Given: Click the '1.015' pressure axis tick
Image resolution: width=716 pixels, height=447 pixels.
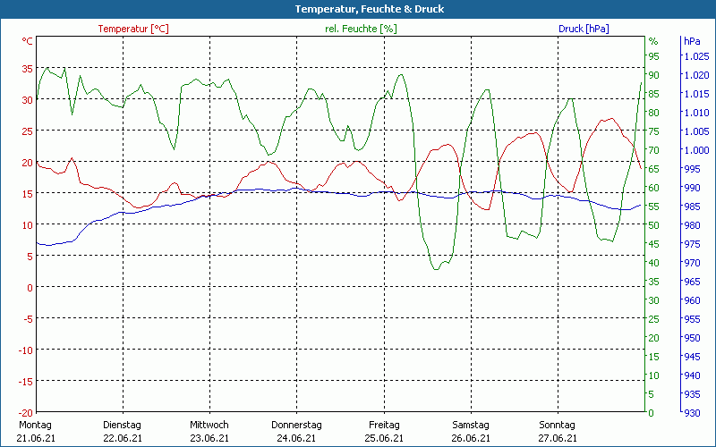Looking at the screenshot, I should (696, 94).
